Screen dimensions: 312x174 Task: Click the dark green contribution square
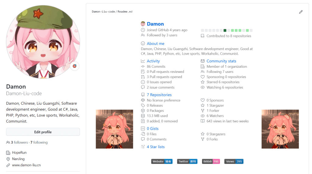225,30
